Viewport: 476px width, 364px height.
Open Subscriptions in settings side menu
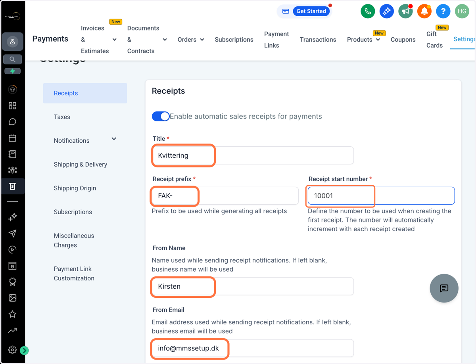73,212
